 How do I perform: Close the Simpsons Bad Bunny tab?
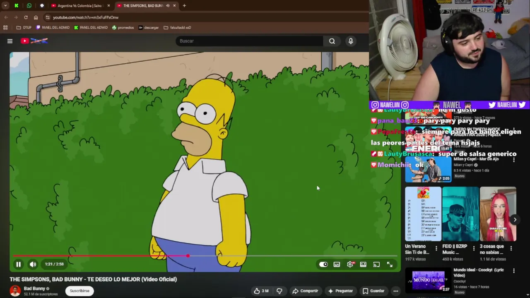[x=174, y=6]
